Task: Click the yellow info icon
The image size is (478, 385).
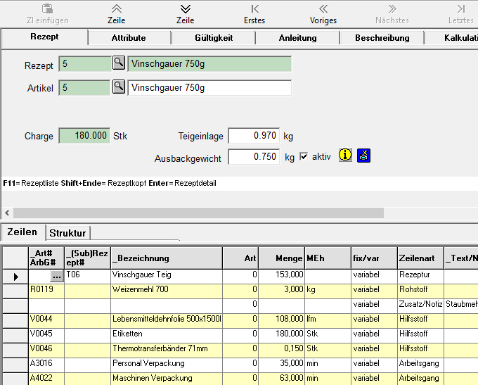Action: click(345, 156)
